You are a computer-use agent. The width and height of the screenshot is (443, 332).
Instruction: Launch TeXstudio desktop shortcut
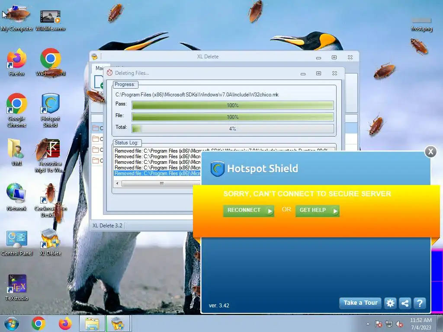coord(17,287)
